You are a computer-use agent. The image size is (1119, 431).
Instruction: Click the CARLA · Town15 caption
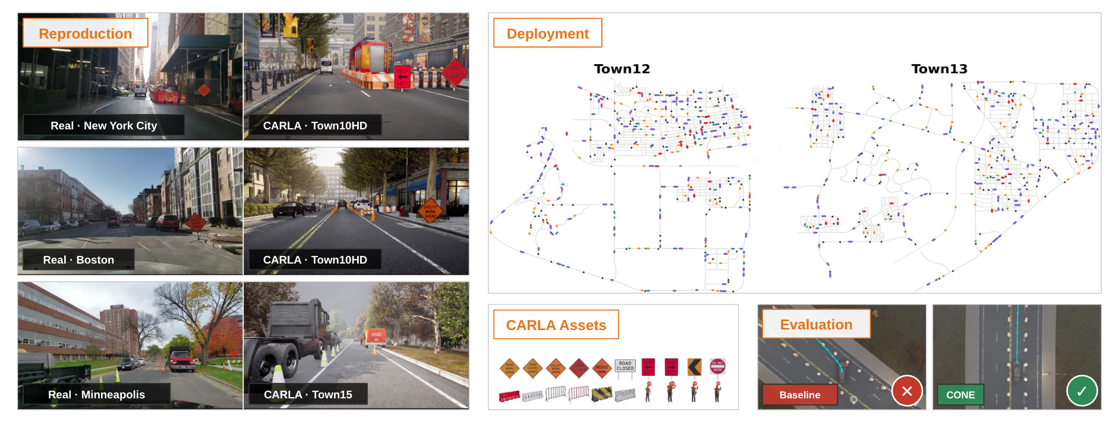point(308,394)
